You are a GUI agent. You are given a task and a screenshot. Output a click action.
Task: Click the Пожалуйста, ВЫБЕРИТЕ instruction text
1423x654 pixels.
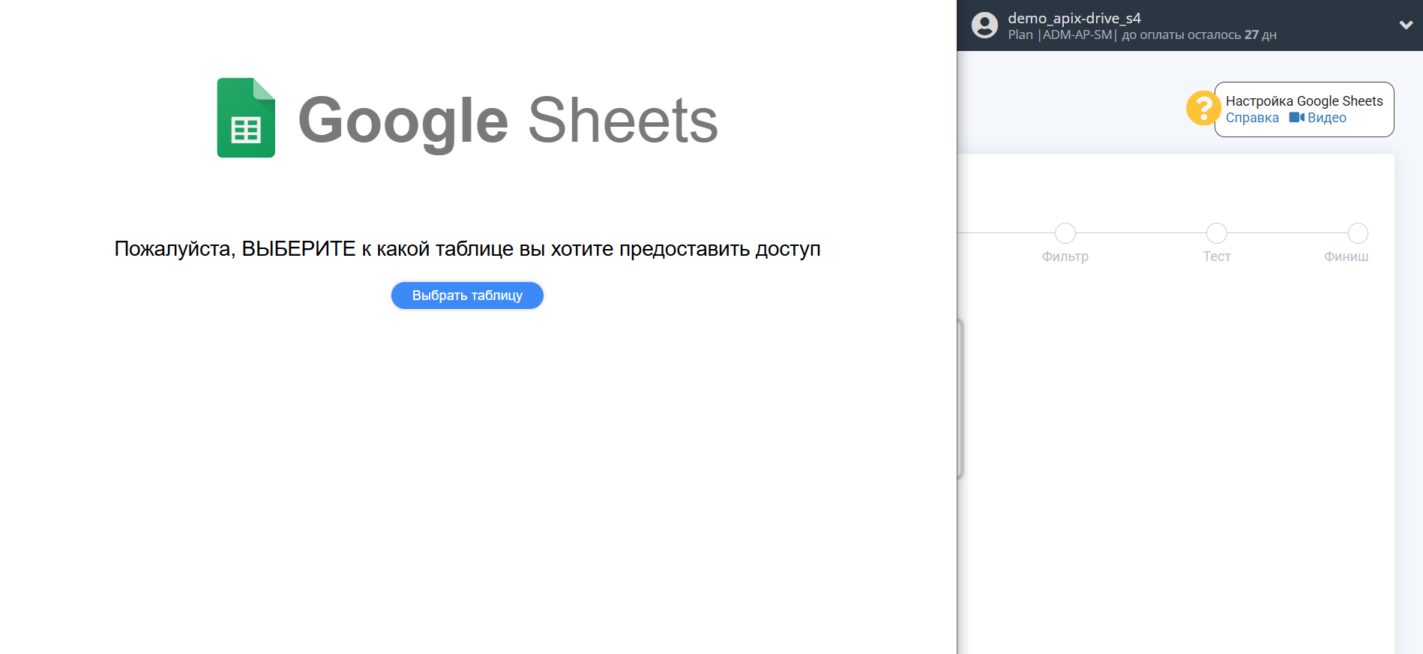click(x=467, y=248)
